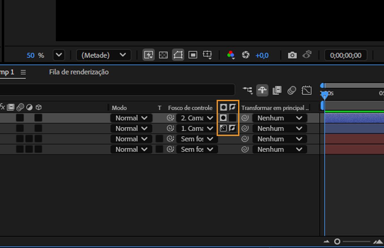Open Nenhum parent dropdown in 2. Cama row
384x248 pixels.
pos(280,118)
